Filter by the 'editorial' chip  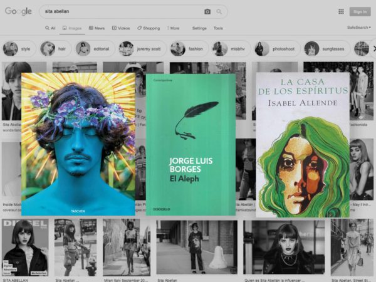pos(95,49)
